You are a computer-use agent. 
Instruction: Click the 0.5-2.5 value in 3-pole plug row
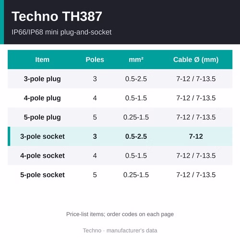[x=136, y=79]
